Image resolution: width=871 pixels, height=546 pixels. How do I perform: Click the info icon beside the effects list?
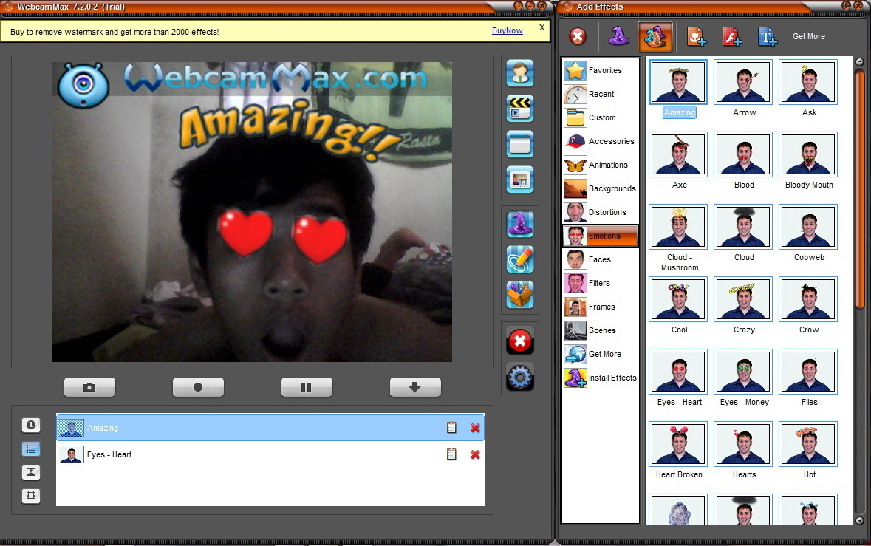pyautogui.click(x=31, y=425)
